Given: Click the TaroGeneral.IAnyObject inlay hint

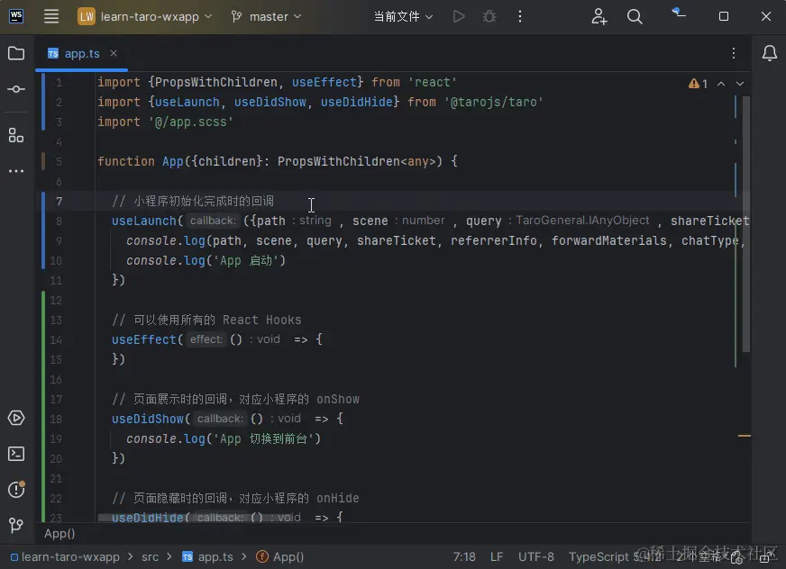Looking at the screenshot, I should [582, 221].
